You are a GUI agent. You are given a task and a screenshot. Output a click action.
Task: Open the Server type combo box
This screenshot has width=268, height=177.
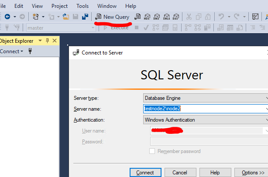(206, 98)
